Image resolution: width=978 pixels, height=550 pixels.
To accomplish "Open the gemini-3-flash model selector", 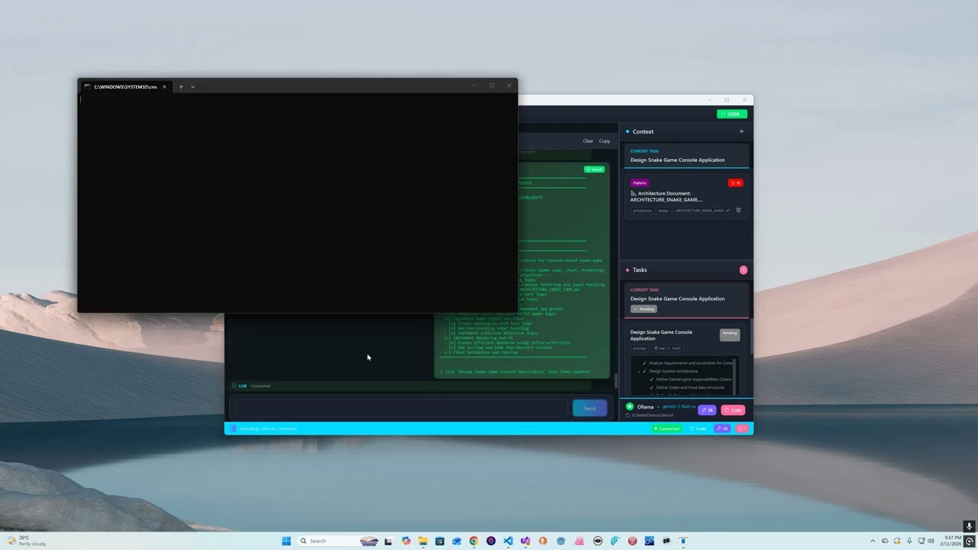I will tap(678, 406).
